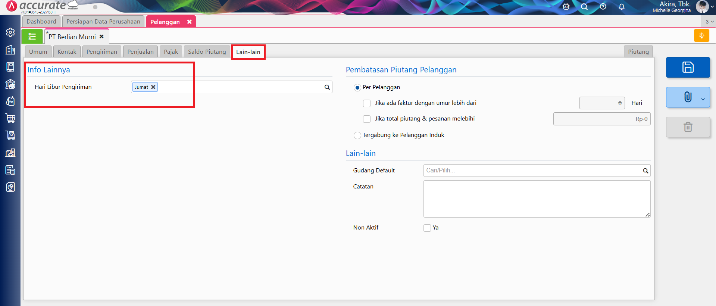Screen dimensions: 716x306
Task: Click the search magnifier in header
Action: coord(584,7)
